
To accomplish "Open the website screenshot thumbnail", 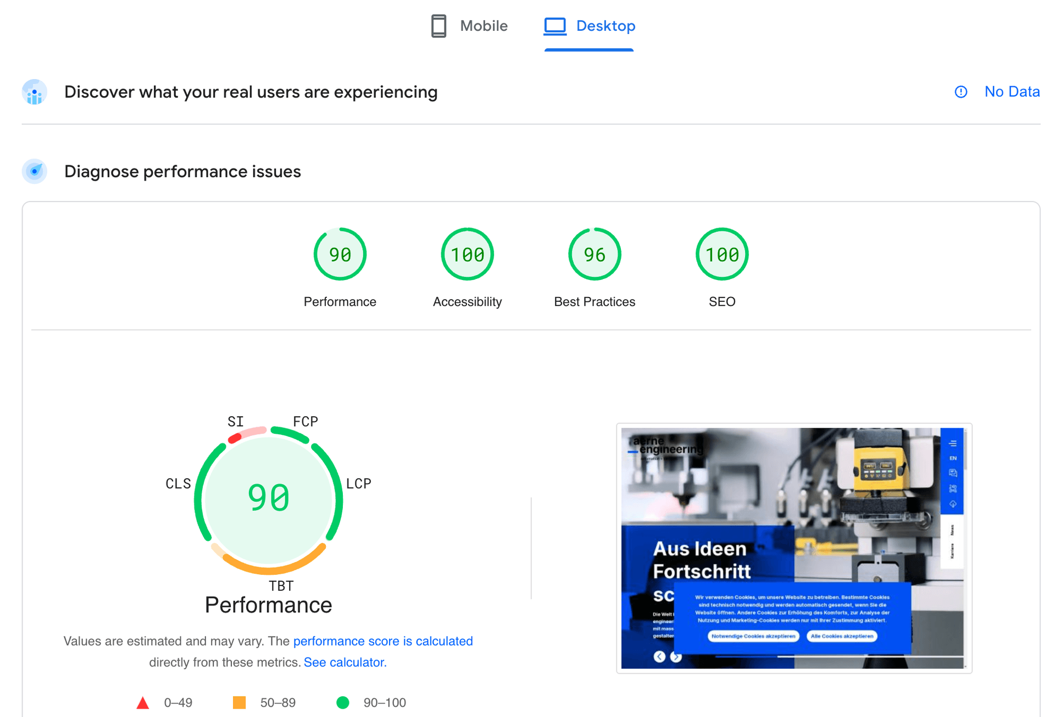I will [x=794, y=548].
